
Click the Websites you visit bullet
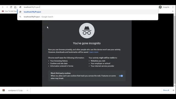click(98, 61)
